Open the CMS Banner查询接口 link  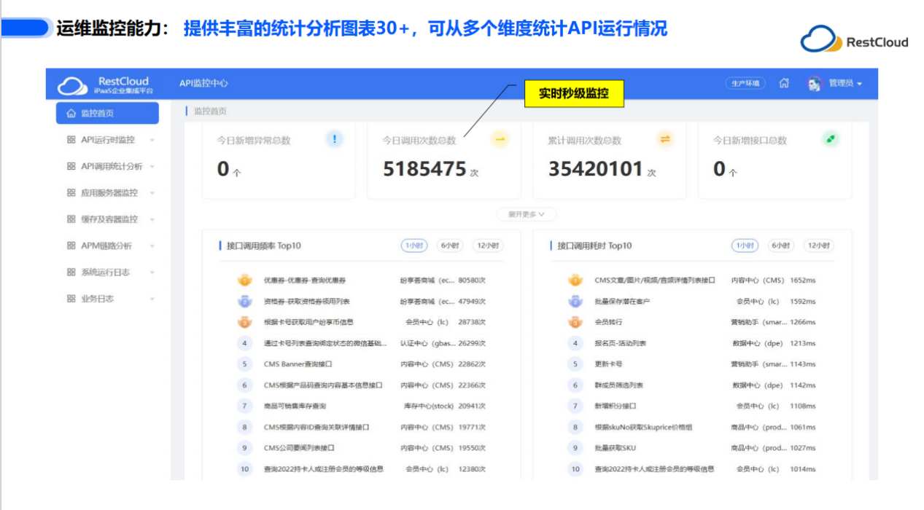point(296,364)
